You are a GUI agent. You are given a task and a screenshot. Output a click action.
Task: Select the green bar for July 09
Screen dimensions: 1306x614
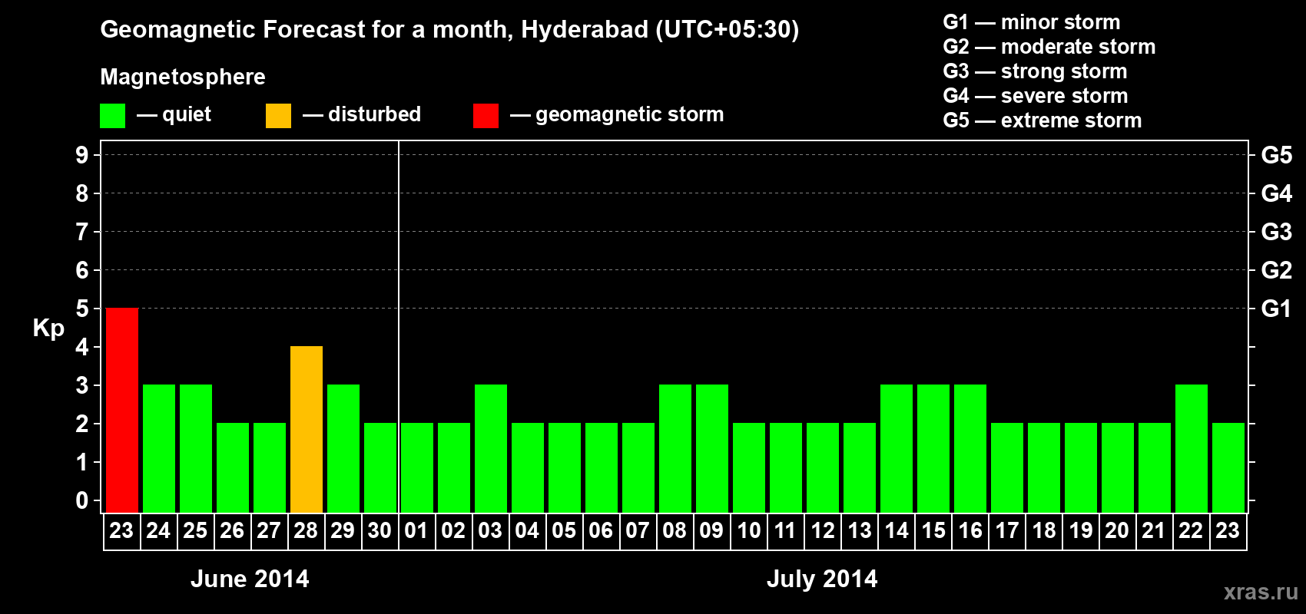tap(712, 448)
